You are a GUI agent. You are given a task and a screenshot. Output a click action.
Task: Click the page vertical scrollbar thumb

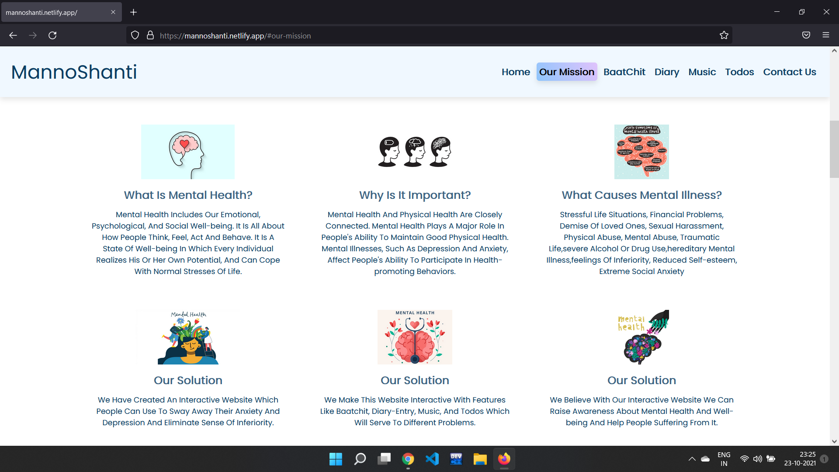834,149
